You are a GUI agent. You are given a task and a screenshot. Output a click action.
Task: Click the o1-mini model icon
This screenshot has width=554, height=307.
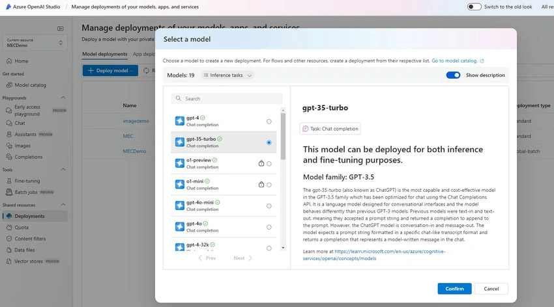(180, 184)
